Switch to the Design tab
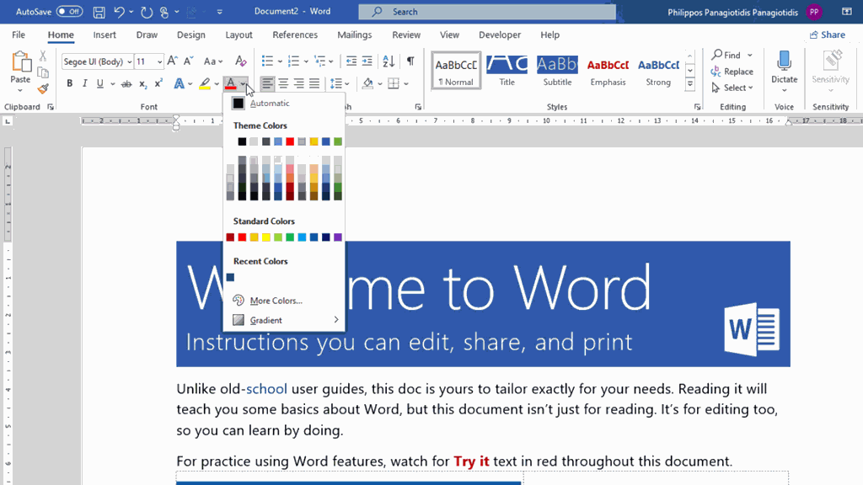Viewport: 863px width, 485px height. coord(191,35)
